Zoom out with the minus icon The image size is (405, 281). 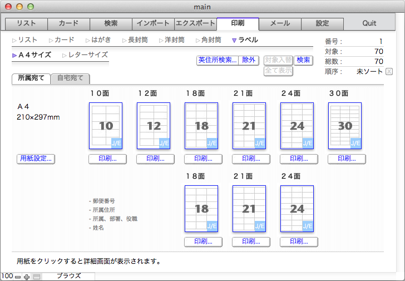tap(18, 277)
